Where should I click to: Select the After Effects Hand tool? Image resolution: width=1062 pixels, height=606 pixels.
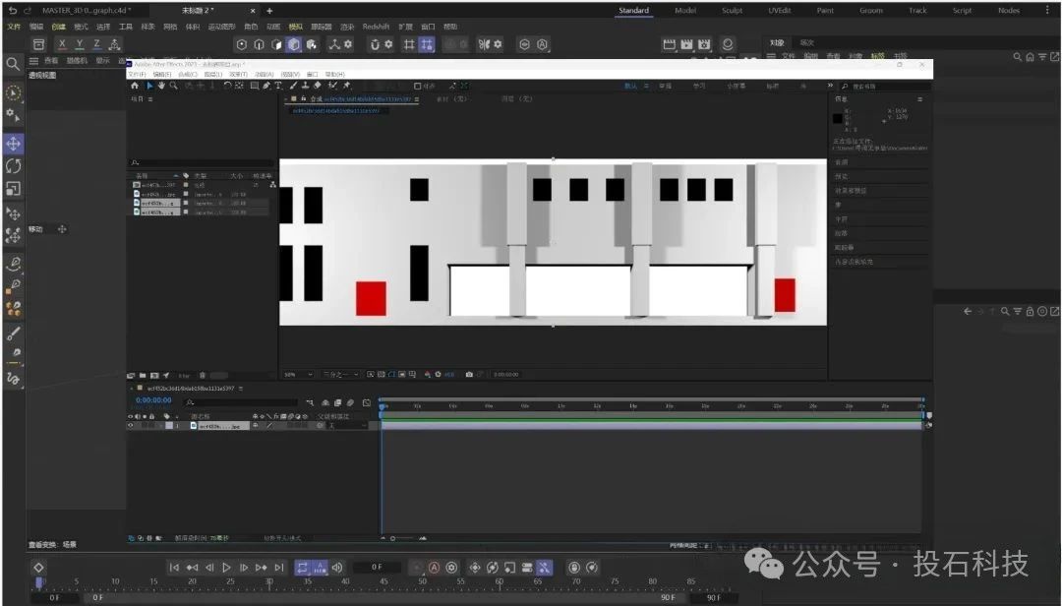[x=161, y=86]
